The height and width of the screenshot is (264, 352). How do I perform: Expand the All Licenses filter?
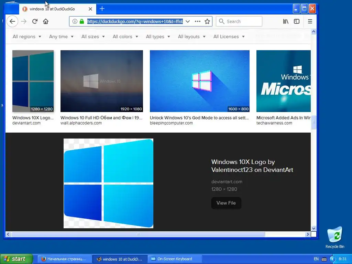[229, 36]
